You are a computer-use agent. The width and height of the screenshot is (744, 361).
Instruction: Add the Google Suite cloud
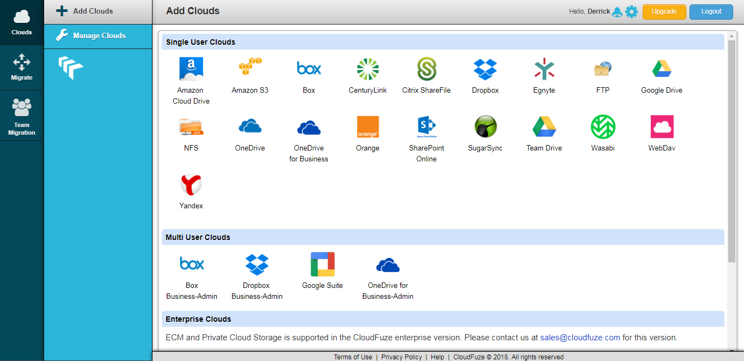coord(322,264)
